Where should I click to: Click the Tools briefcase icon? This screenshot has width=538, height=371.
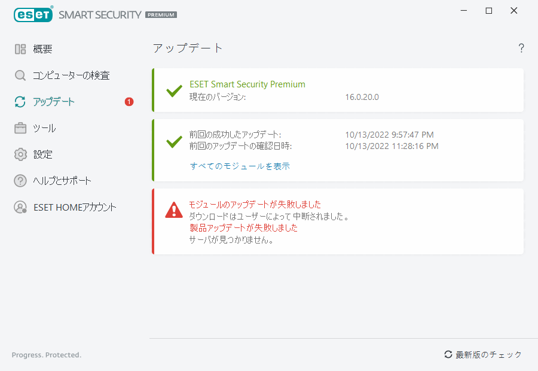20,128
